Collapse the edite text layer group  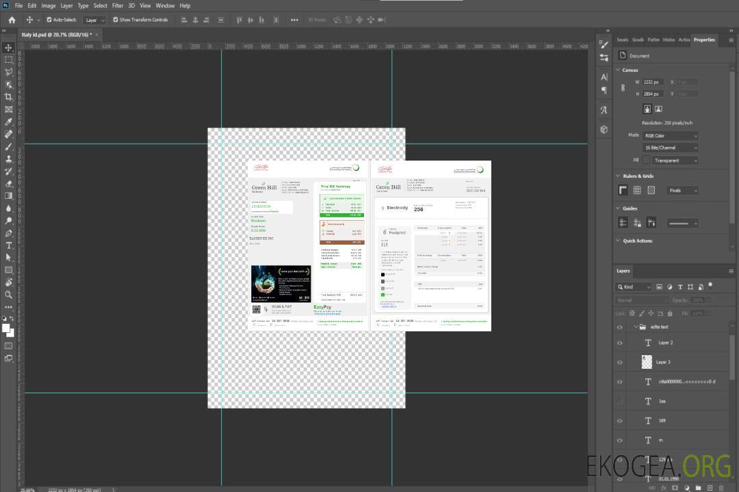tap(634, 327)
